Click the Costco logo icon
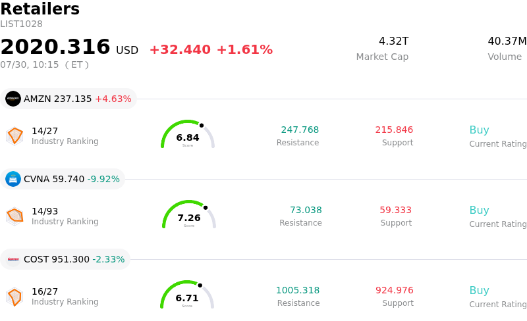 [13, 259]
